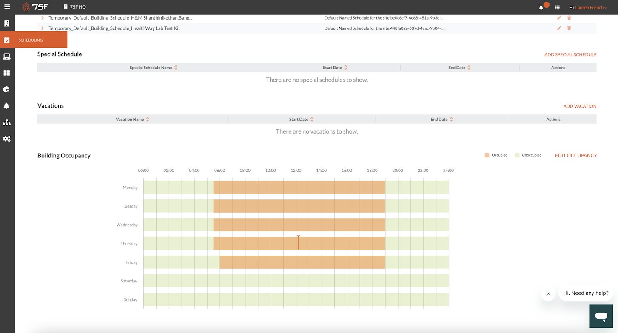The width and height of the screenshot is (618, 333).
Task: Click the 06:00 time axis label
Action: (219, 171)
